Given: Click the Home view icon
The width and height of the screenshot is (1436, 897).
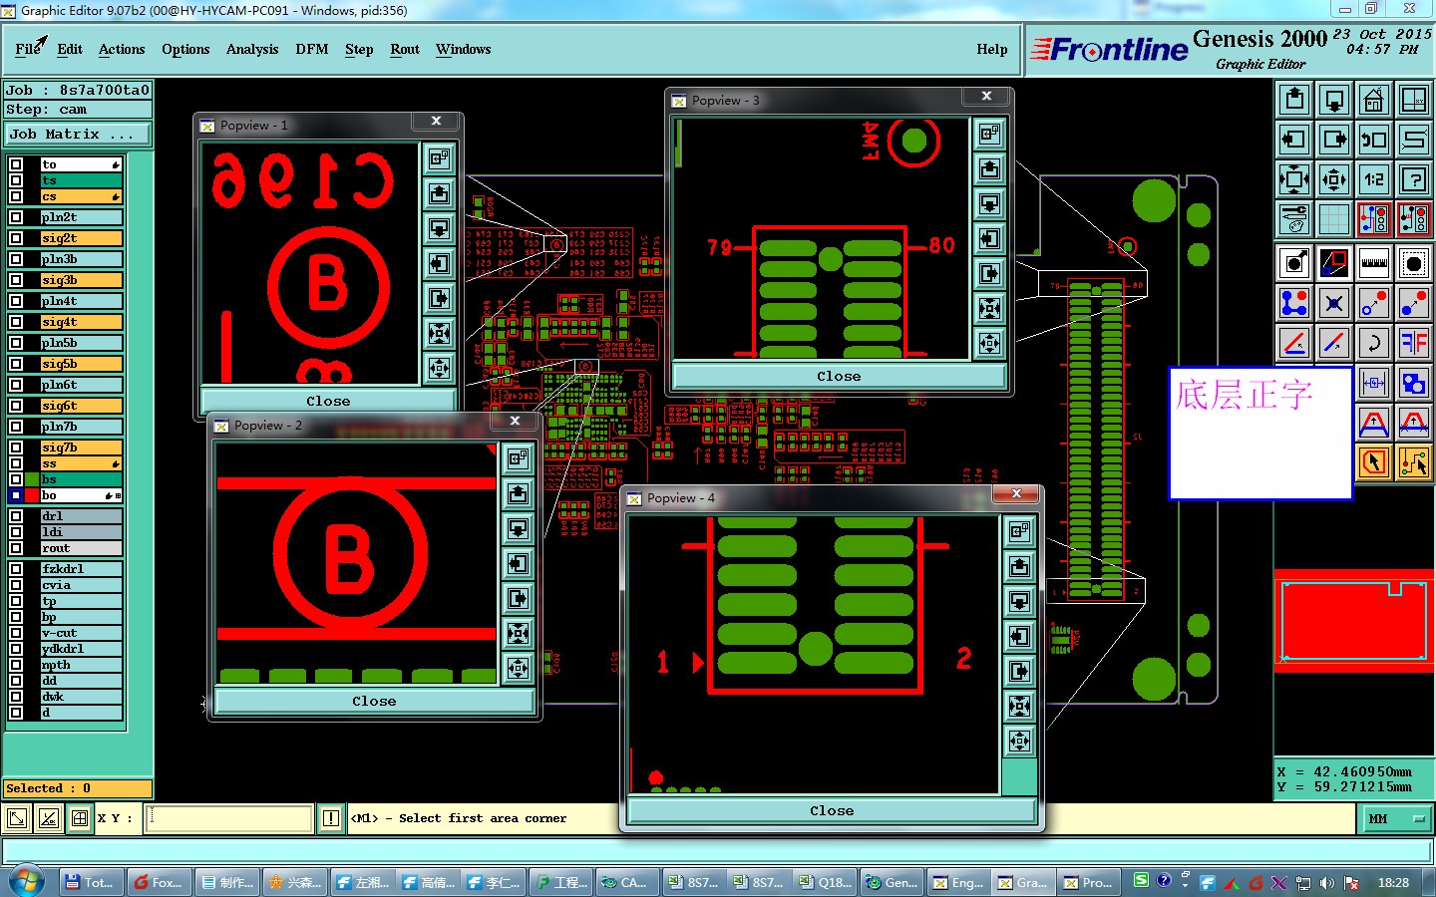Looking at the screenshot, I should pos(1374,100).
